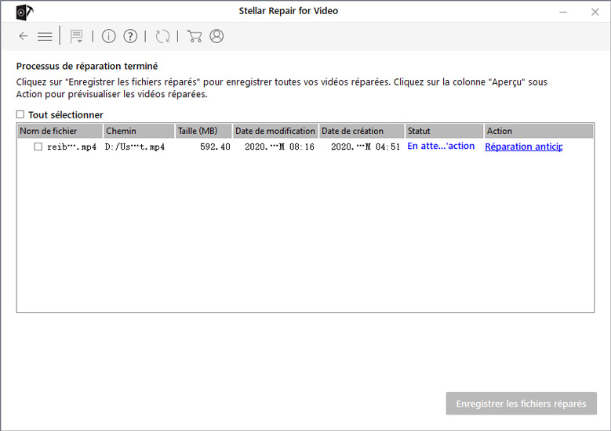
Task: Click the Date de modification column header
Action: click(275, 131)
